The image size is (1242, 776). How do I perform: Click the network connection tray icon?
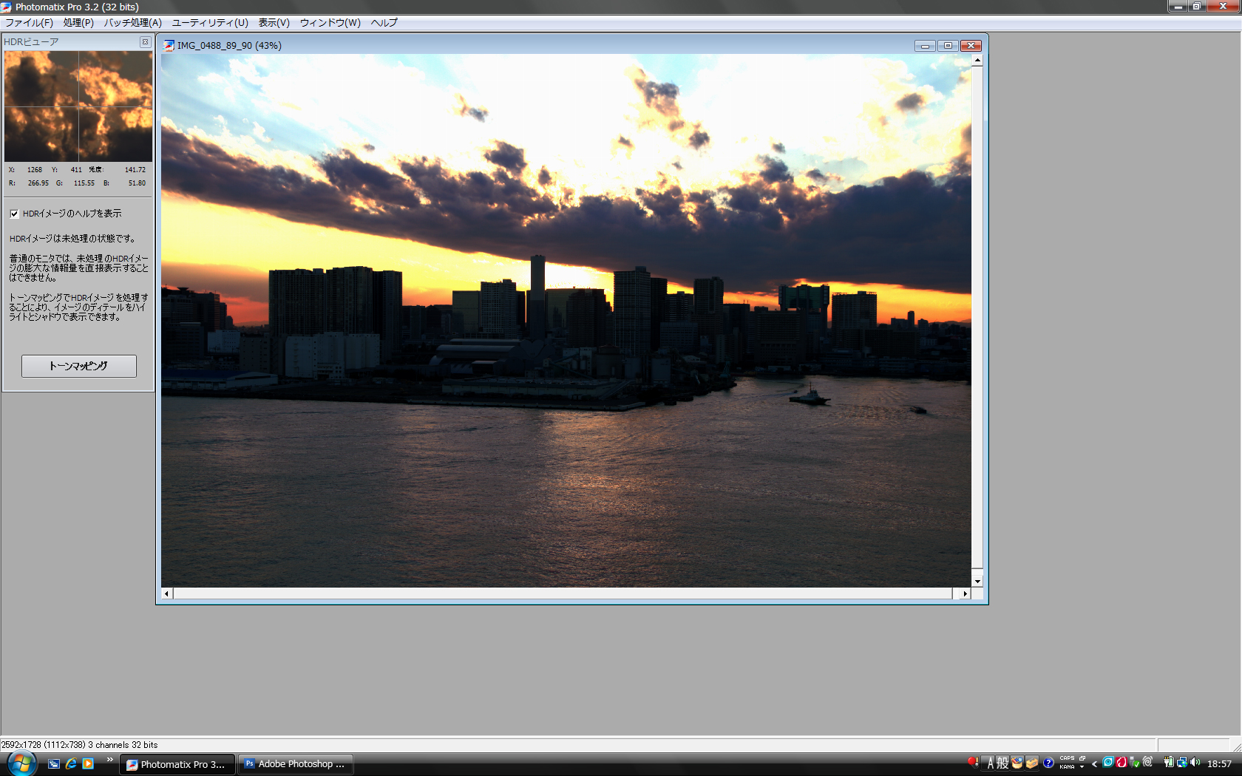click(1182, 763)
